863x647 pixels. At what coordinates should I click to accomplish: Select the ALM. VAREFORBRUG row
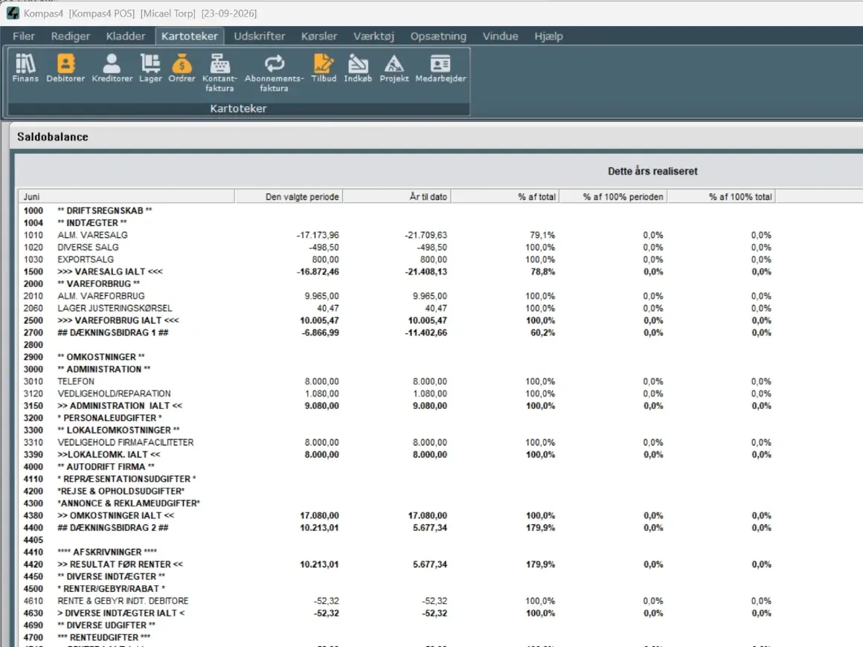pyautogui.click(x=397, y=296)
